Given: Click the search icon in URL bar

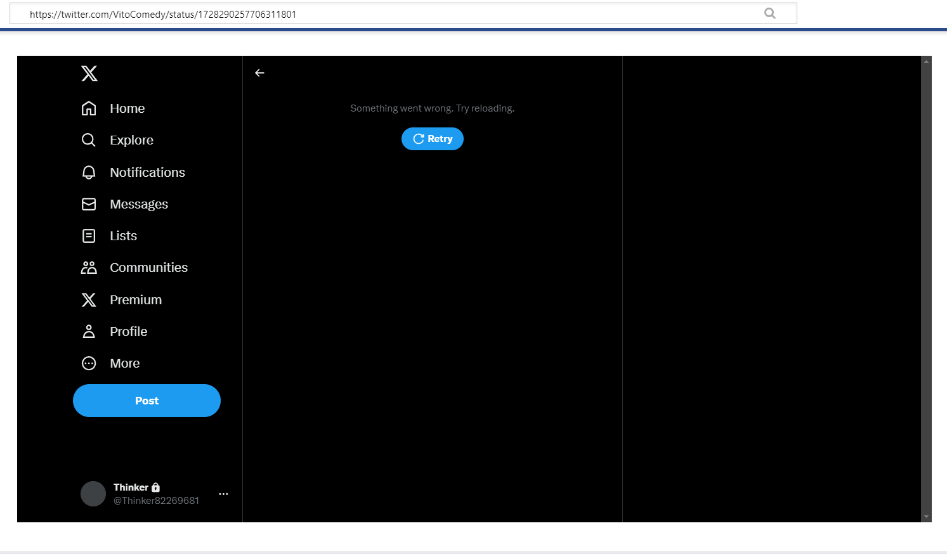Looking at the screenshot, I should [770, 13].
